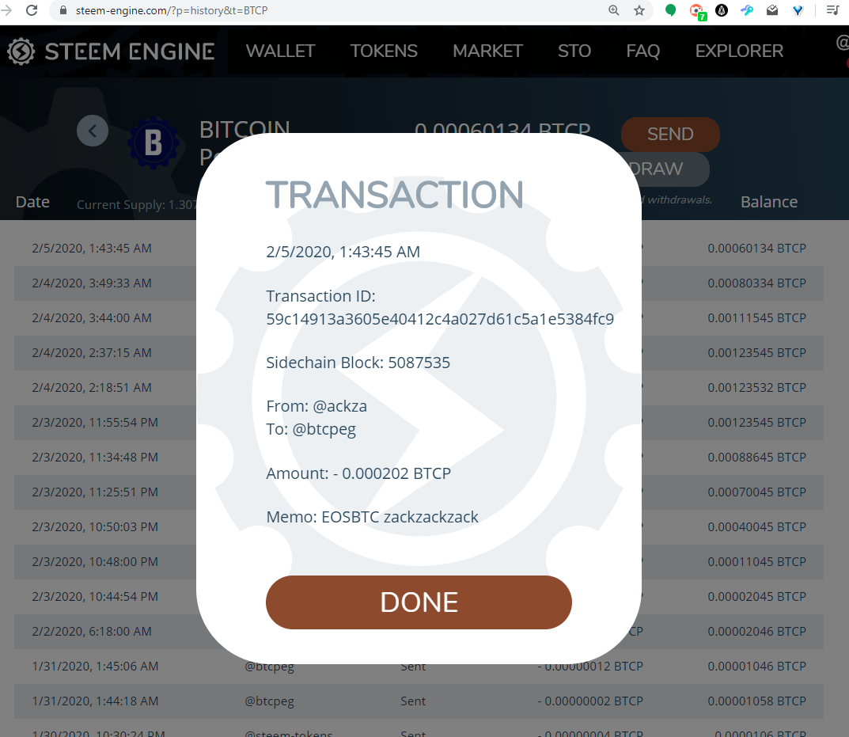The width and height of the screenshot is (849, 737).
Task: Select row dated 1/31/2020, 1:45:06 AM
Action: (419, 666)
